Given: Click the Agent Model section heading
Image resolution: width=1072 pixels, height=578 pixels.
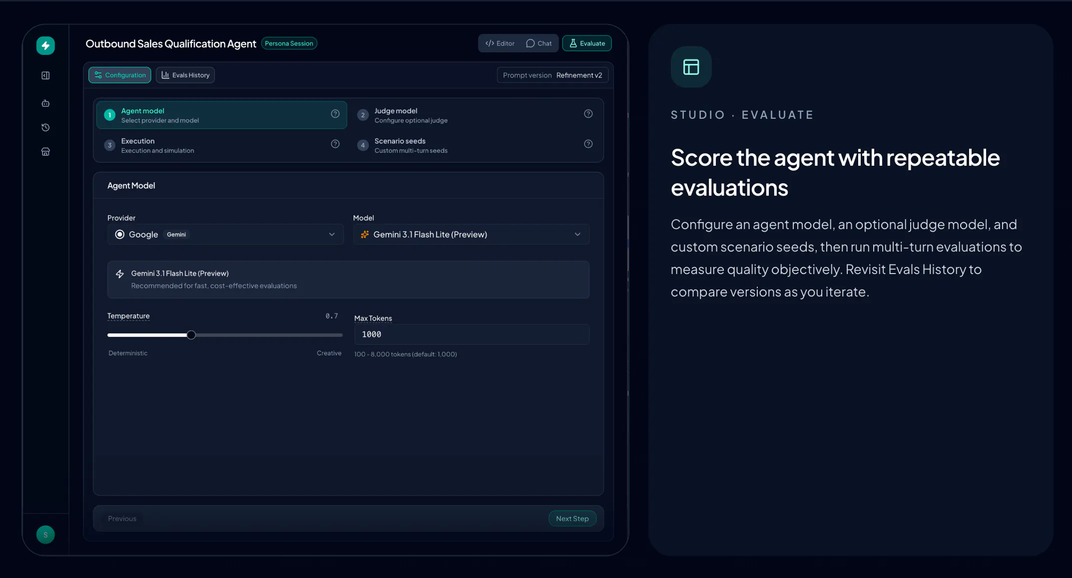Looking at the screenshot, I should [131, 186].
